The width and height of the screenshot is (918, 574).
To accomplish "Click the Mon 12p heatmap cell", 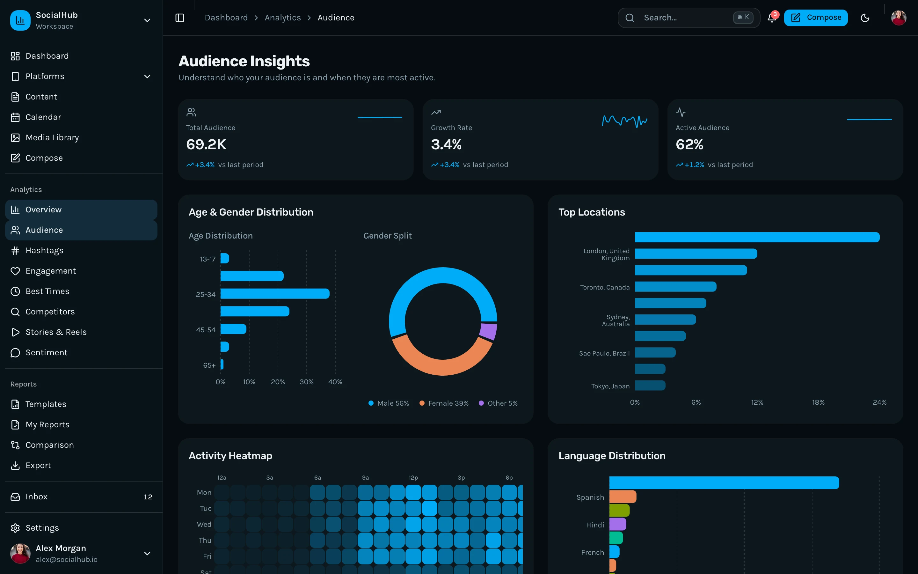I will coord(413,492).
